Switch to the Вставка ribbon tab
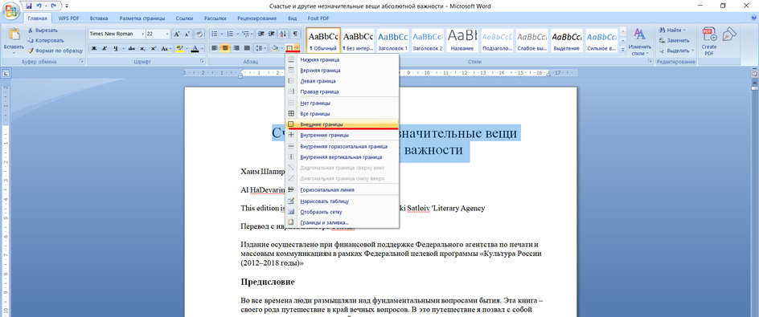Screen dimensions: 759x317 click(98, 18)
